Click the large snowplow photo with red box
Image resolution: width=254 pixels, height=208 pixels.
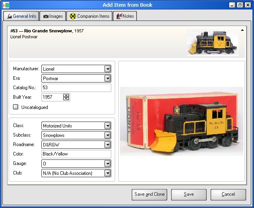181,122
